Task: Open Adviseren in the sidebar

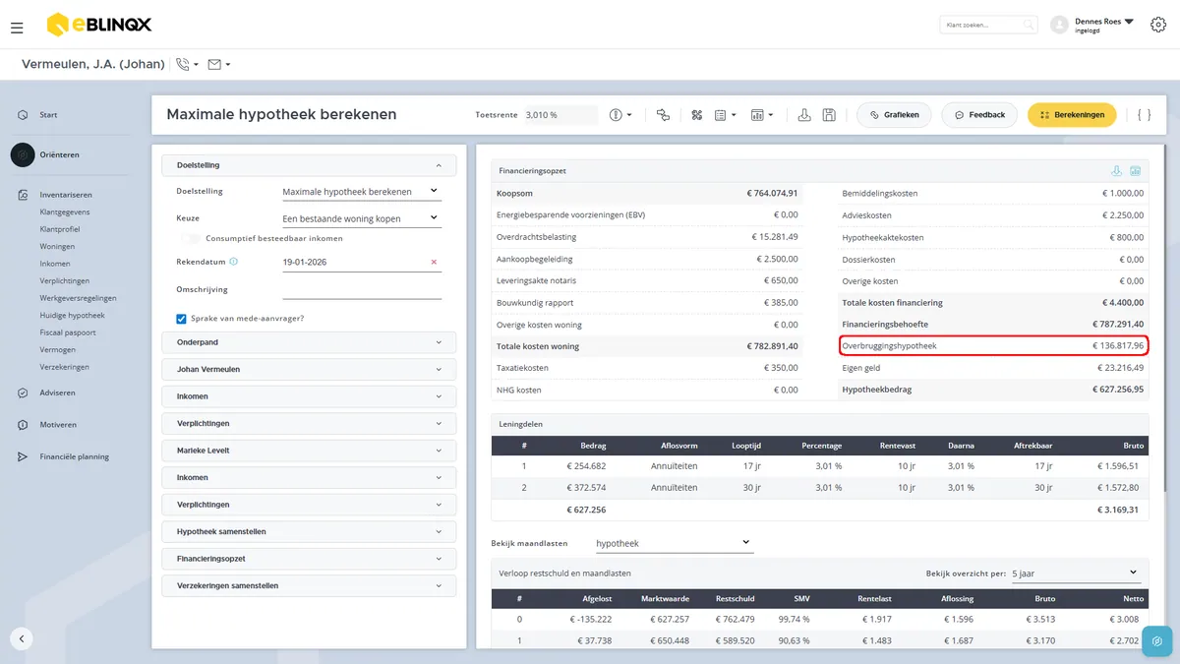Action: click(x=57, y=392)
